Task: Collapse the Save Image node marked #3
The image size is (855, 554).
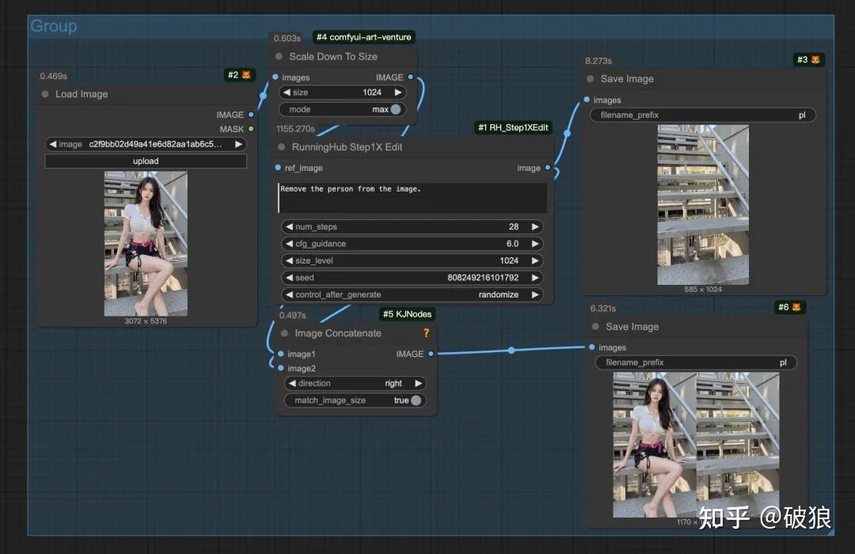Action: (590, 78)
